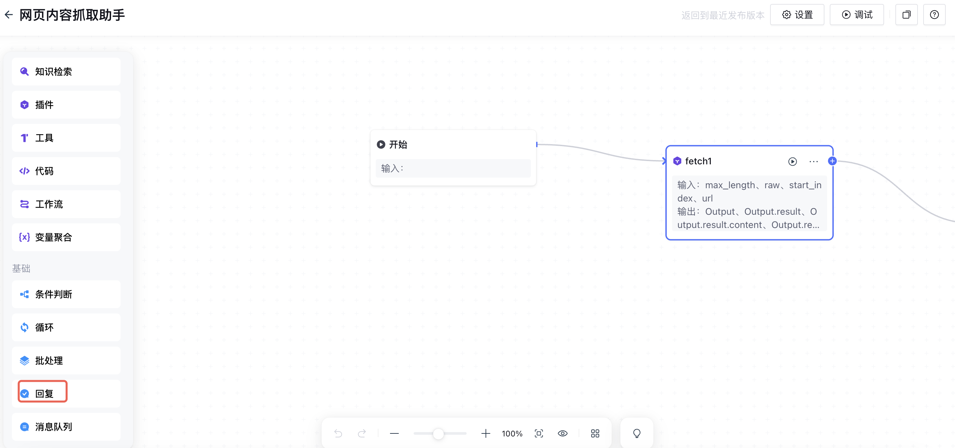Click the blue plus connector on fetch1
This screenshot has height=448, width=955.
[832, 161]
